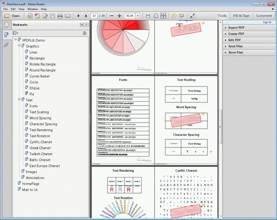The image size is (277, 220).
Task: Go to next page with down arrow
Action: 86,16
